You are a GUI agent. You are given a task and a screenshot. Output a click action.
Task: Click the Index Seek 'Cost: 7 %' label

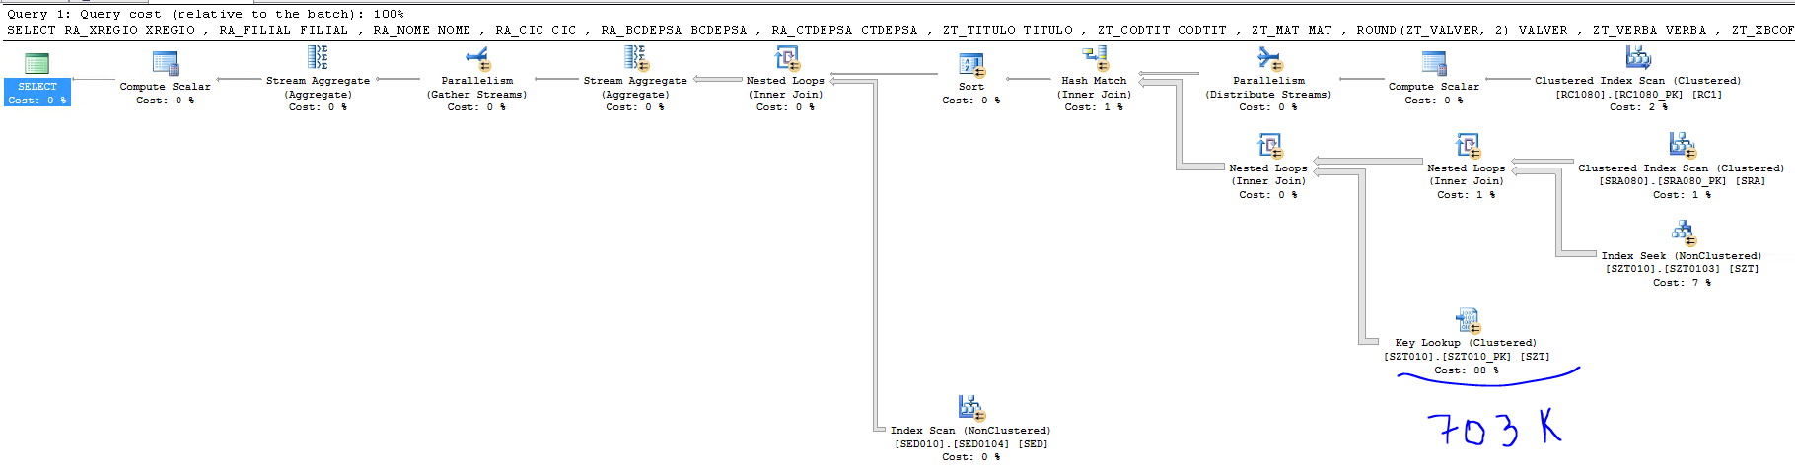click(x=1682, y=283)
